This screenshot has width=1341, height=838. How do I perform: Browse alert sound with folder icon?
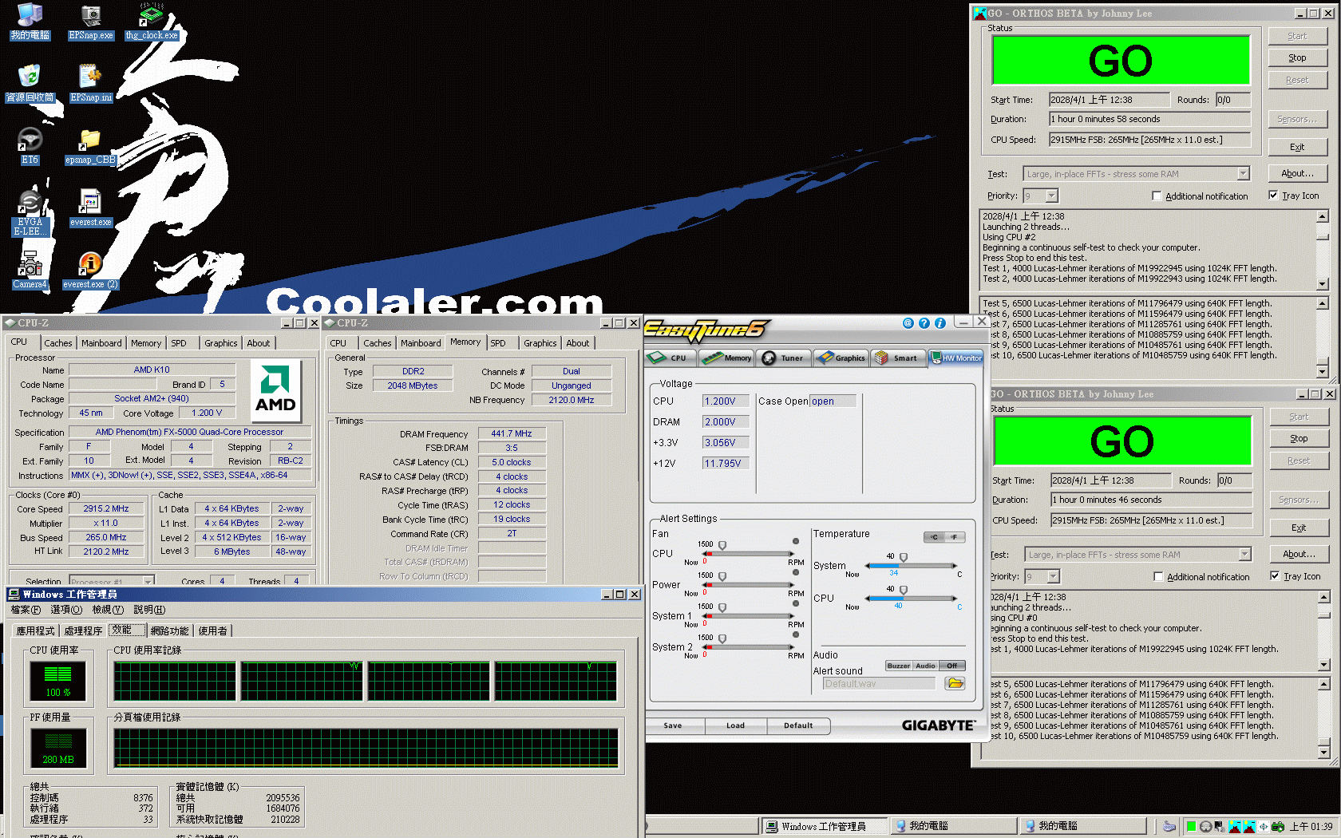[955, 683]
